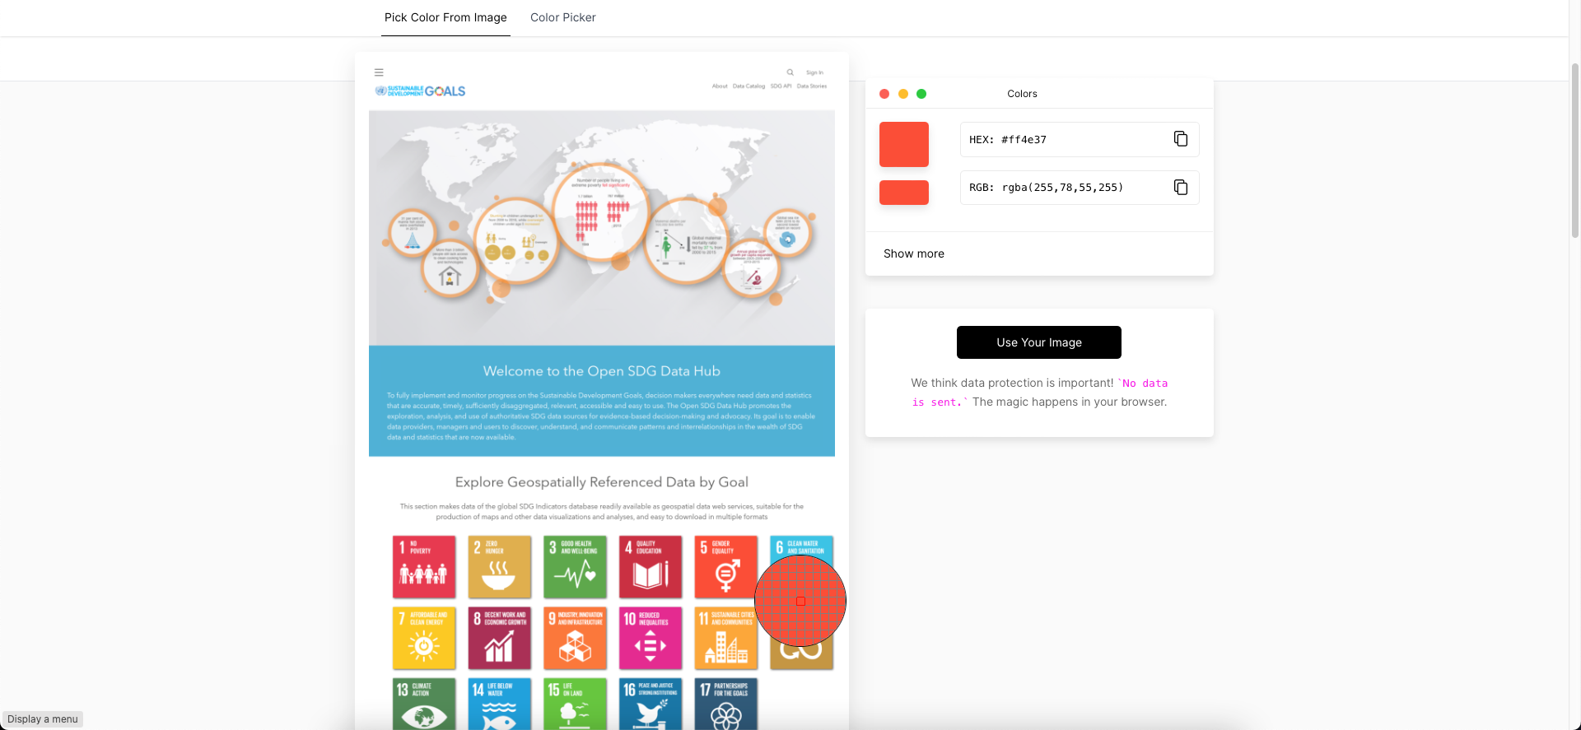This screenshot has width=1581, height=730.
Task: Pick color from Reduced Inequalities tile
Action: point(651,639)
